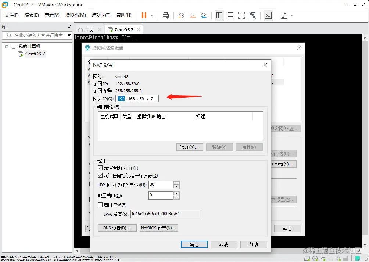The image size is (369, 262).
Task: Take a snapshot using the clock-plus icon
Action: 181,15
